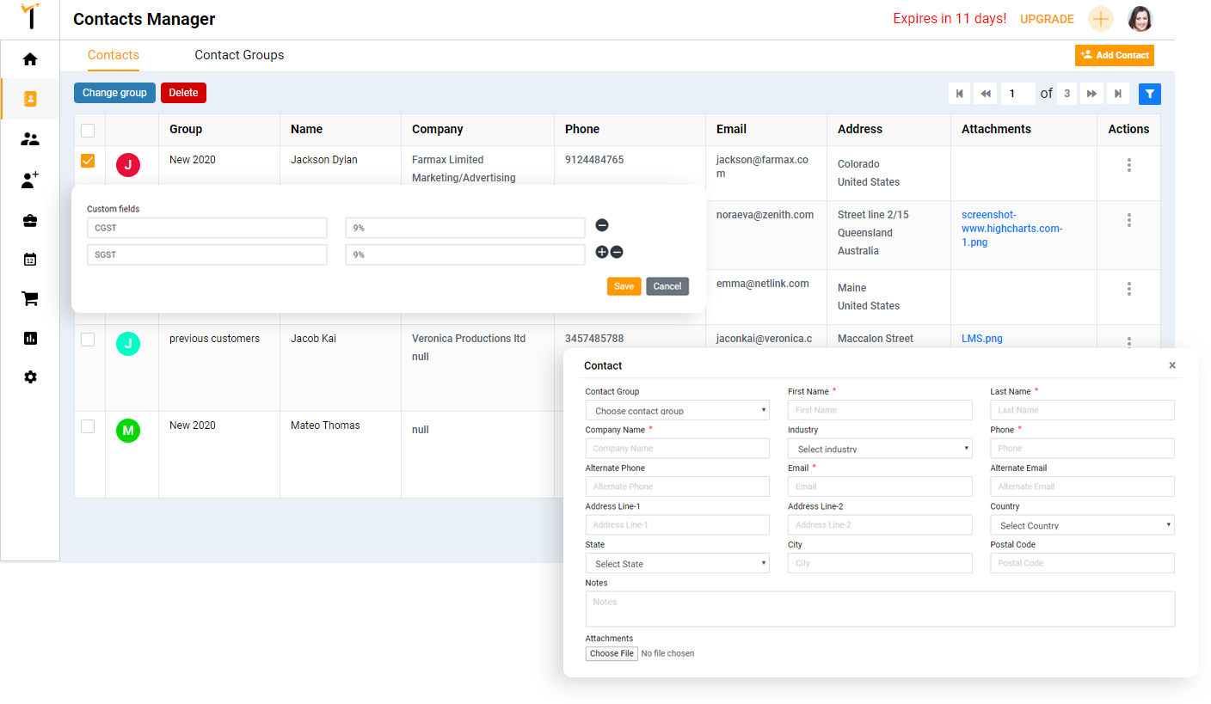
Task: Click the red J avatar for Jackson Dylan
Action: coord(128,165)
